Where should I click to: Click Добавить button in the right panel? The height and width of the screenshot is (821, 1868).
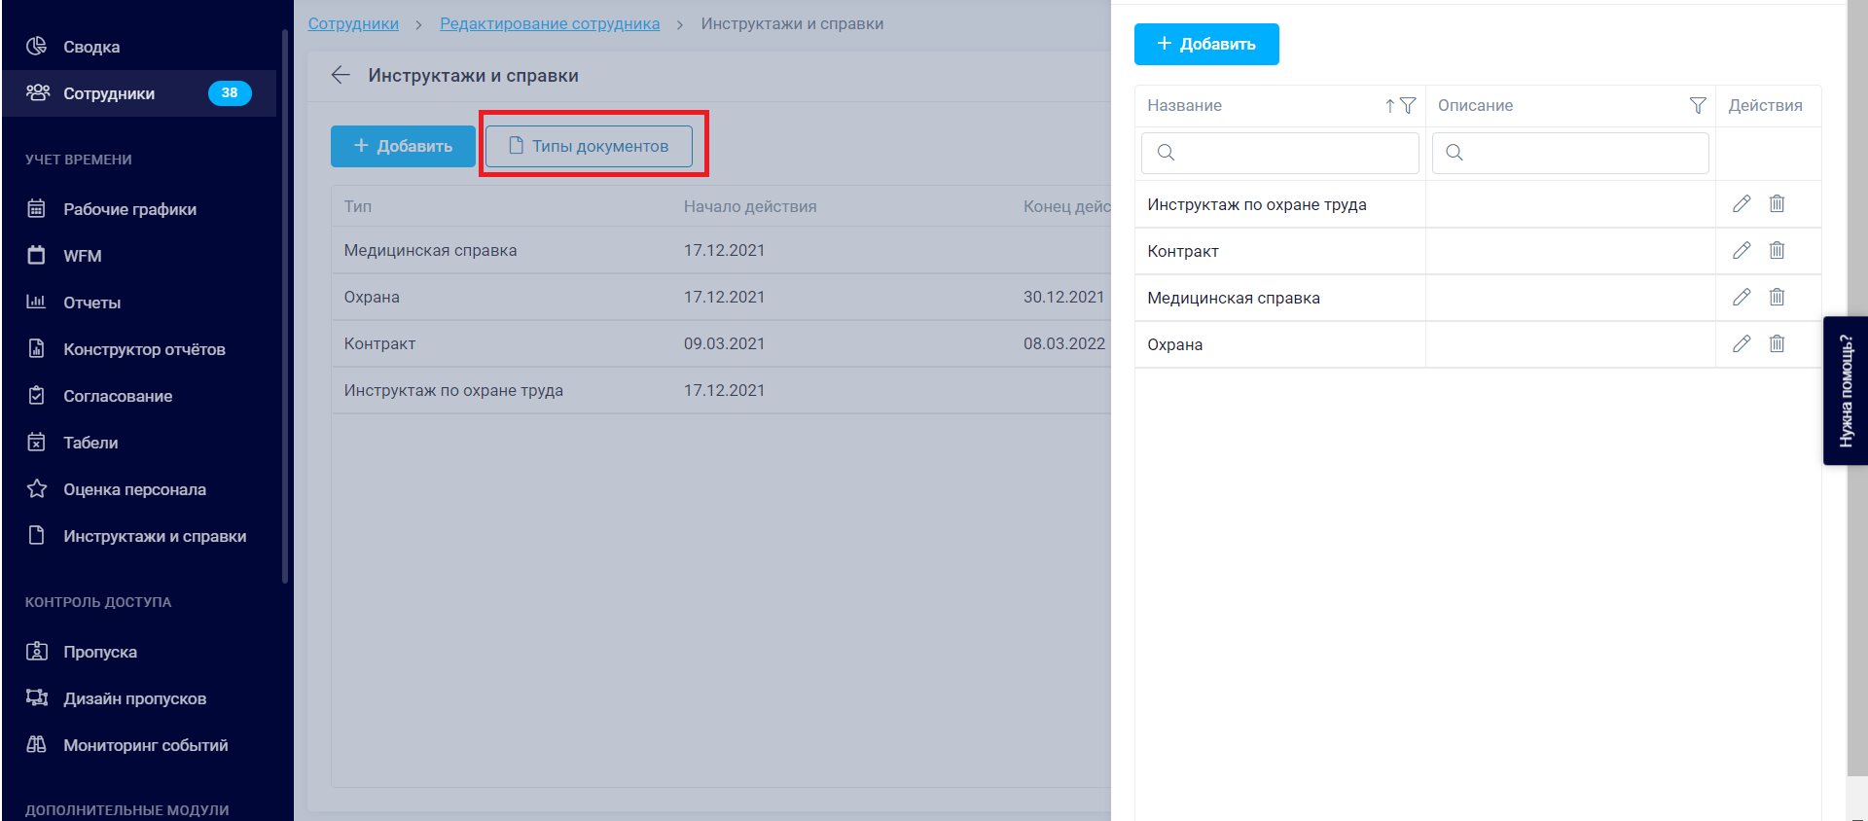click(1206, 44)
